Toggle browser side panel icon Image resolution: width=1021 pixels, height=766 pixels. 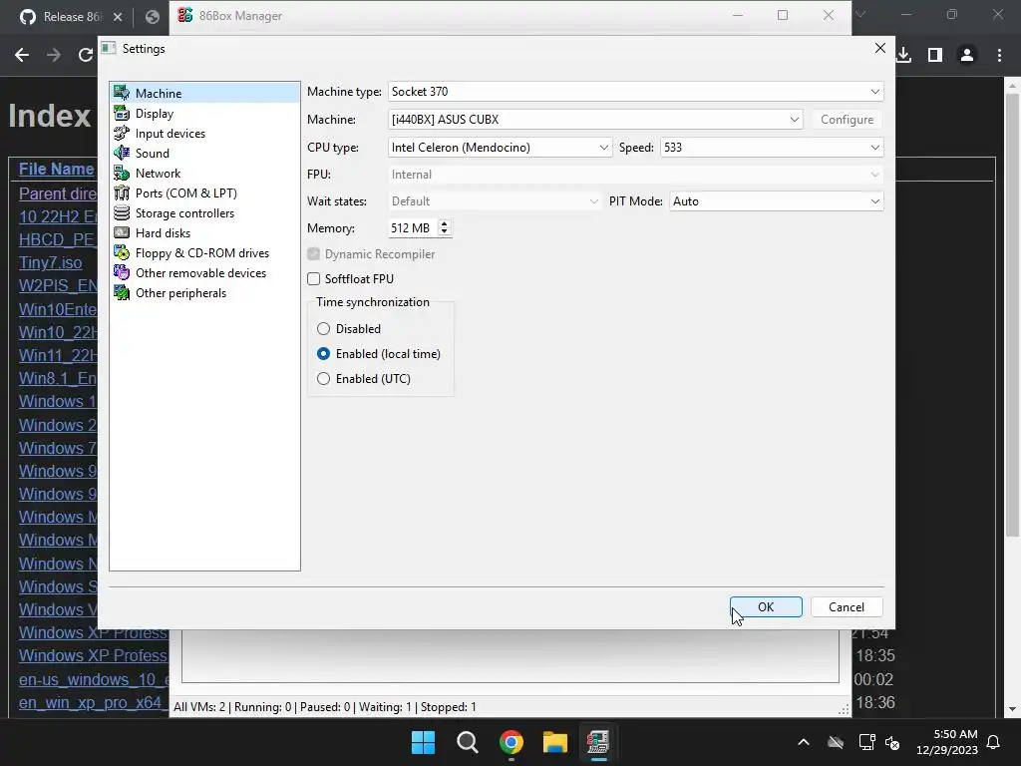click(x=935, y=56)
